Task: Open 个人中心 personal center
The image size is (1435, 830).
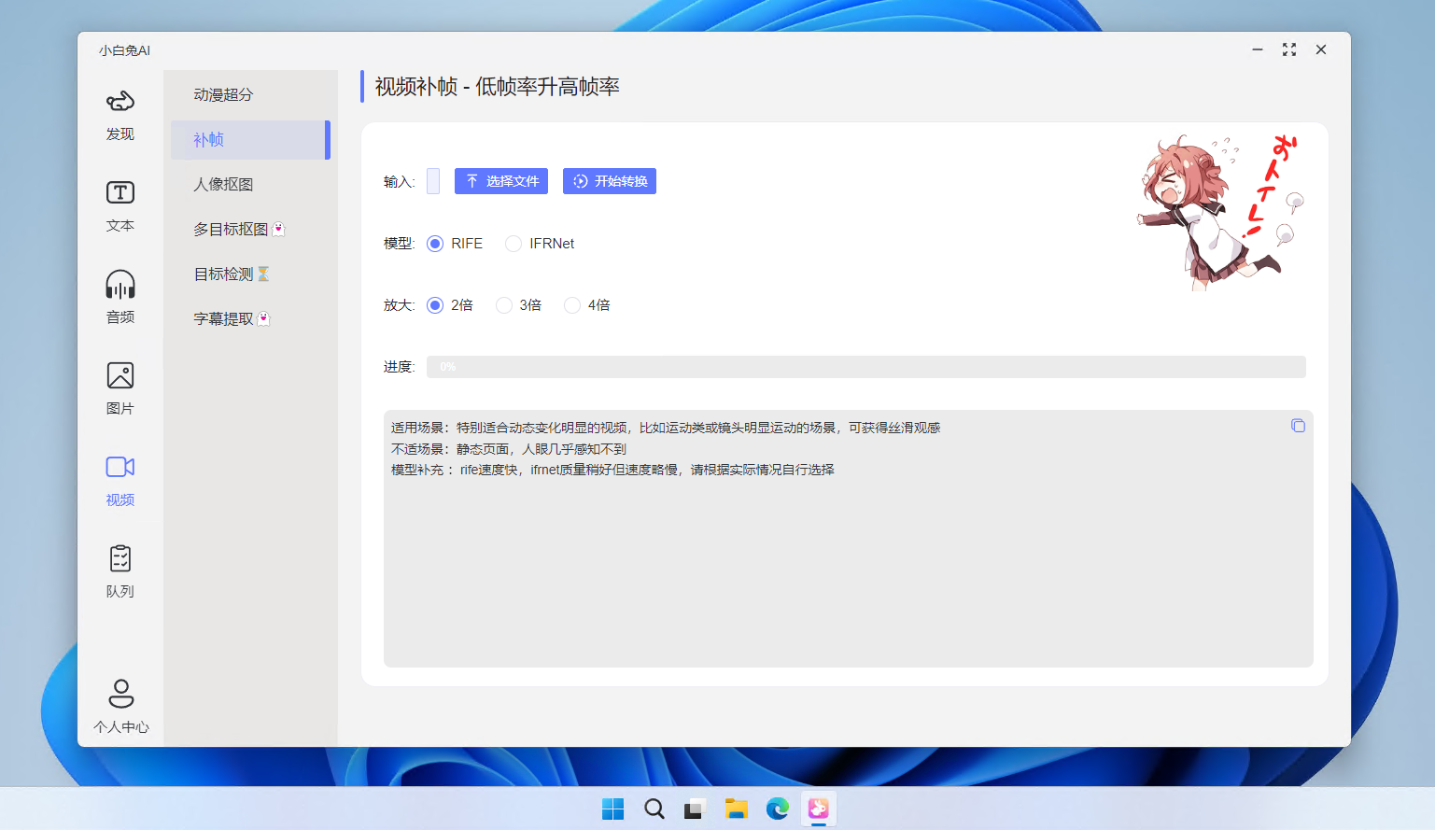Action: point(120,706)
